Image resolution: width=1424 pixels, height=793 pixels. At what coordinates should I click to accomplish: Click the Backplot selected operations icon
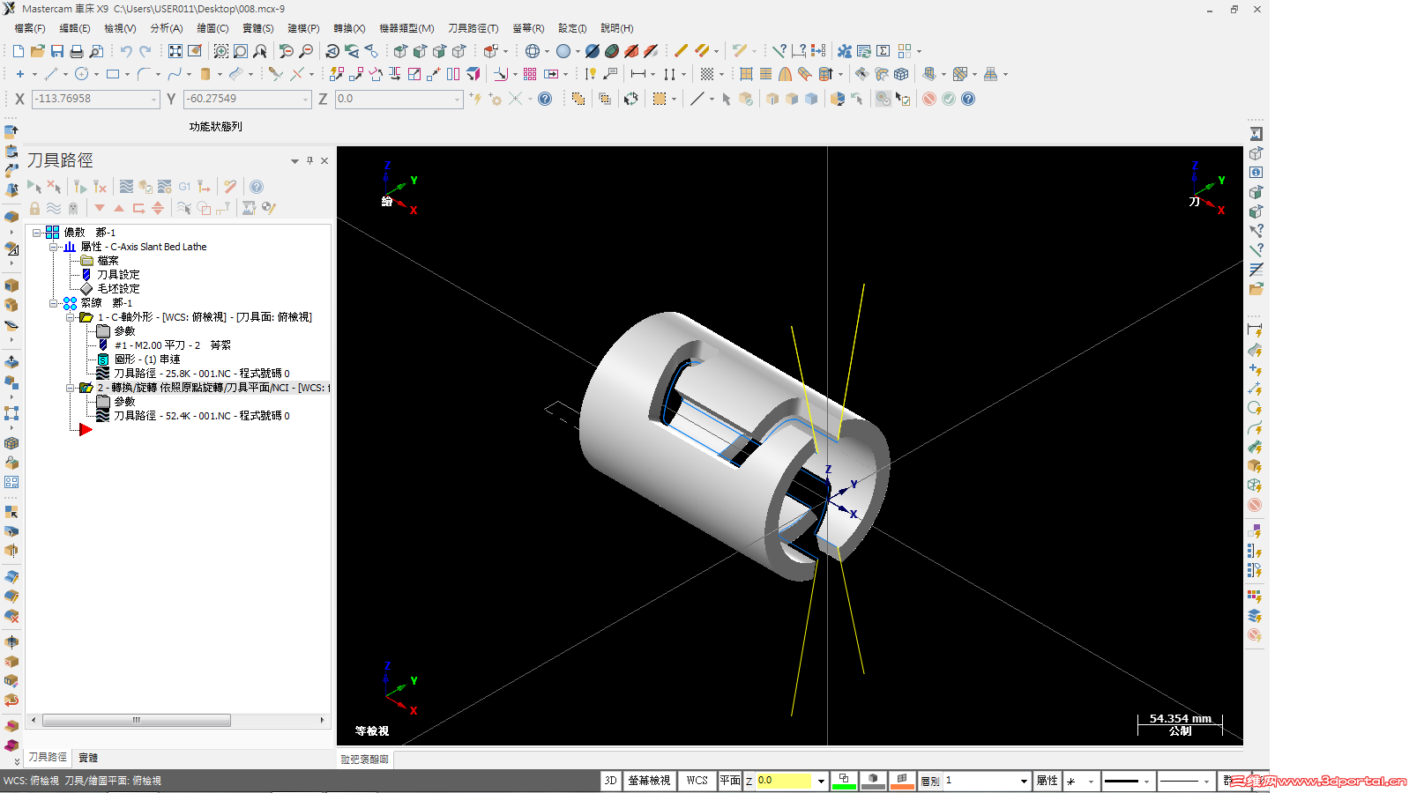tap(127, 187)
